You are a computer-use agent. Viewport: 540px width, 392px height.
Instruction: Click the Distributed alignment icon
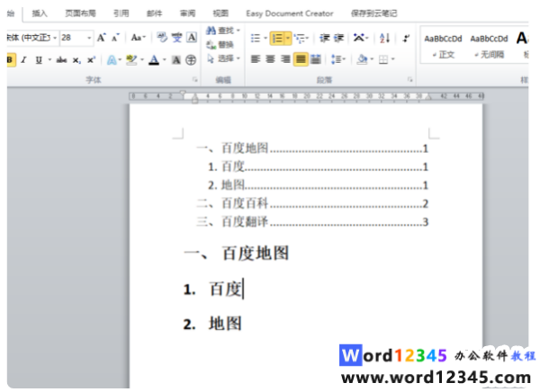(x=316, y=59)
